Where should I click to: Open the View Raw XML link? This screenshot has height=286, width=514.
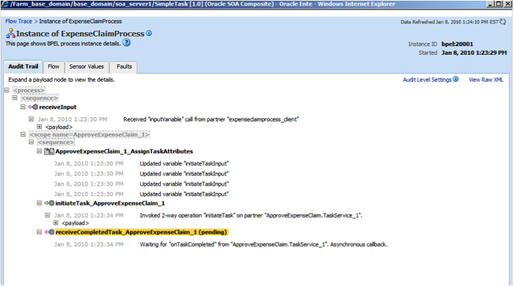(x=486, y=80)
